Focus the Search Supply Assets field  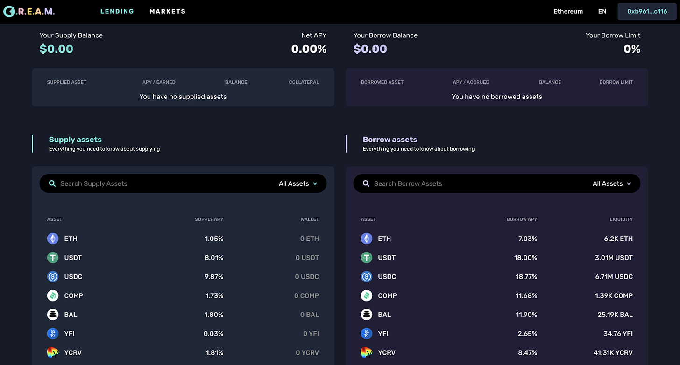(183, 183)
